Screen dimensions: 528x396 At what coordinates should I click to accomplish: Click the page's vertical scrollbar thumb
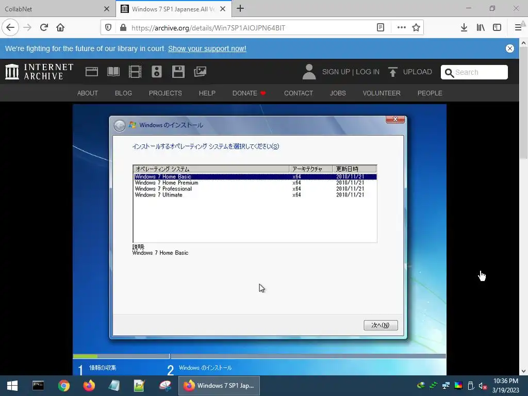pyautogui.click(x=523, y=103)
